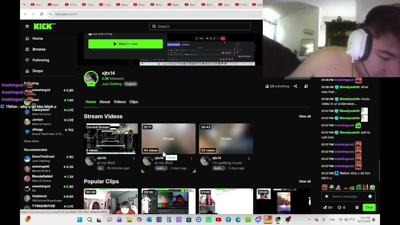
Task: Open options for the current stream video
Action: click(134, 158)
